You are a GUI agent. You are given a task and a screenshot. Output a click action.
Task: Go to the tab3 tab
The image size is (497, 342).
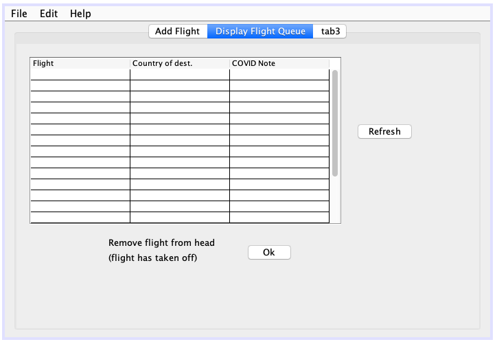click(330, 31)
